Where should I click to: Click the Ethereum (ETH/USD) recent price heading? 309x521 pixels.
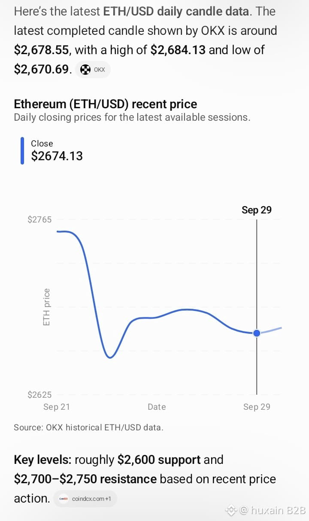(106, 104)
